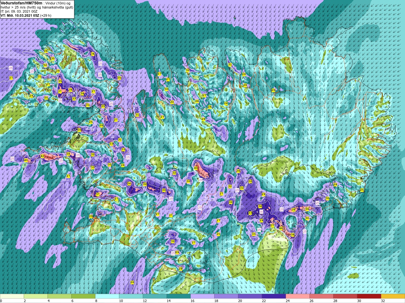Click the color scale tick label 16
The height and width of the screenshot is (303, 405).
coord(192,301)
